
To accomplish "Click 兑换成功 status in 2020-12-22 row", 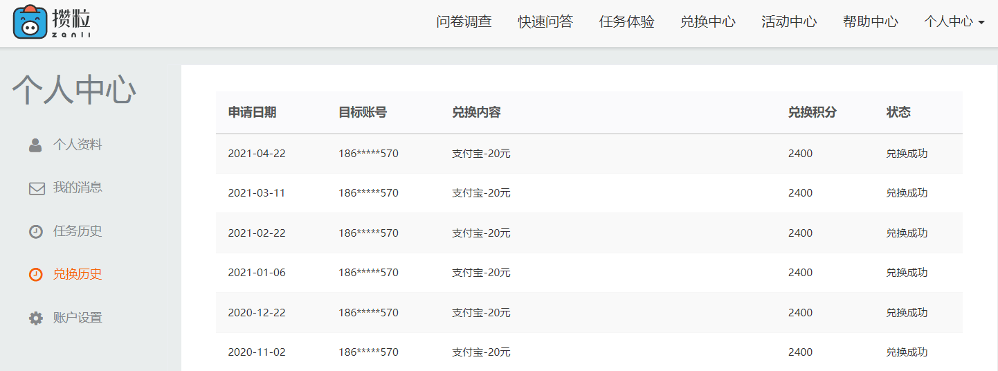I will click(x=907, y=313).
